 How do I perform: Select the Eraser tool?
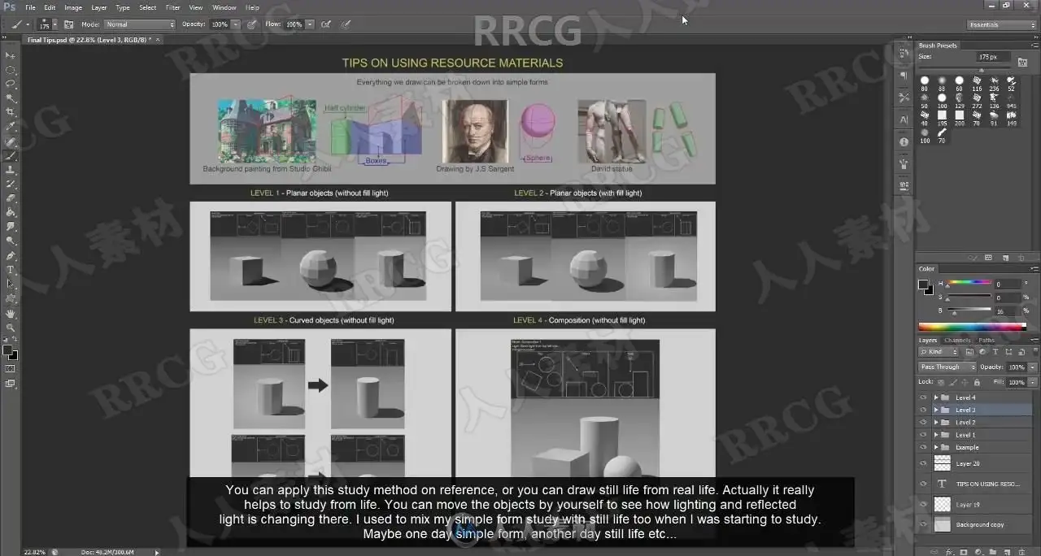pos(11,198)
